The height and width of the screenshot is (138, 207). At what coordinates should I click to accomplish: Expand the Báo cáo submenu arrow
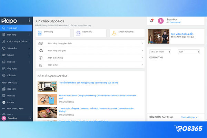pyautogui.click(x=30, y=62)
